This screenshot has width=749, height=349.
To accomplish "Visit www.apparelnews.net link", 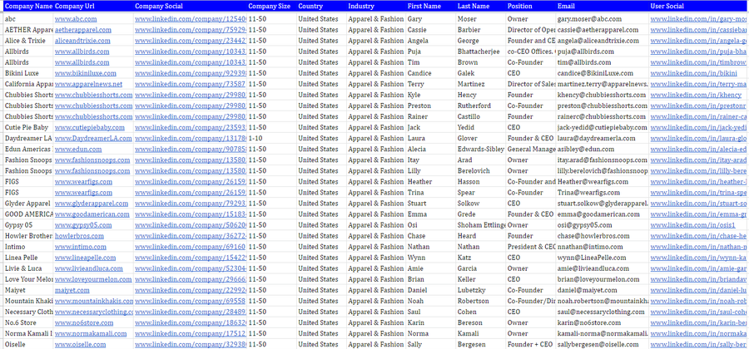I will pyautogui.click(x=88, y=84).
